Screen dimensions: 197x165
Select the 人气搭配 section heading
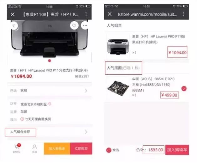(x=114, y=68)
